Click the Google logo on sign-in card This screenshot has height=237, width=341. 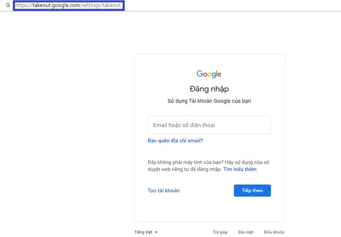(x=209, y=74)
